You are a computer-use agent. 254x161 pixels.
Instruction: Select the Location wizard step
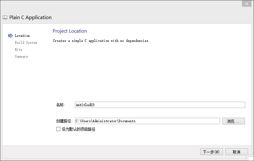pyautogui.click(x=22, y=36)
